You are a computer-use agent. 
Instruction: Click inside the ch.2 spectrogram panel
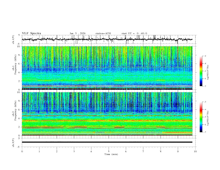coord(107,114)
